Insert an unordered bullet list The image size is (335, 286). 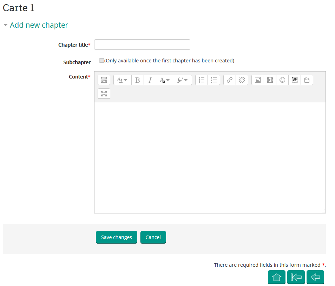(202, 80)
